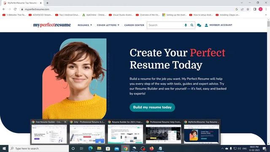This screenshot has height=152, width=270.
Task: Bookmark this page with the star icon
Action: (248, 9)
